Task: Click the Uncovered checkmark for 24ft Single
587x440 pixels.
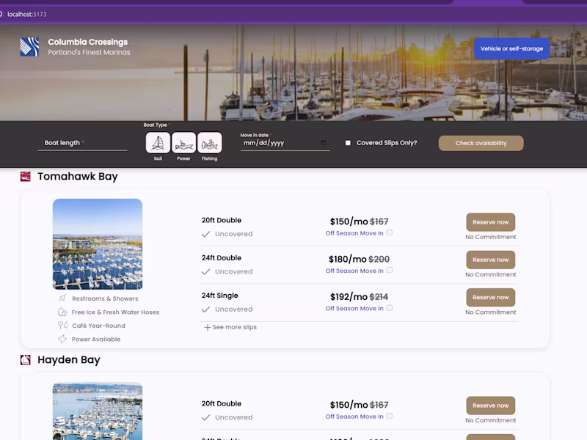Action: (x=206, y=309)
